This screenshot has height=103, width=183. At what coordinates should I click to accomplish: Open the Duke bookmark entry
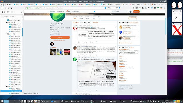click(15, 82)
